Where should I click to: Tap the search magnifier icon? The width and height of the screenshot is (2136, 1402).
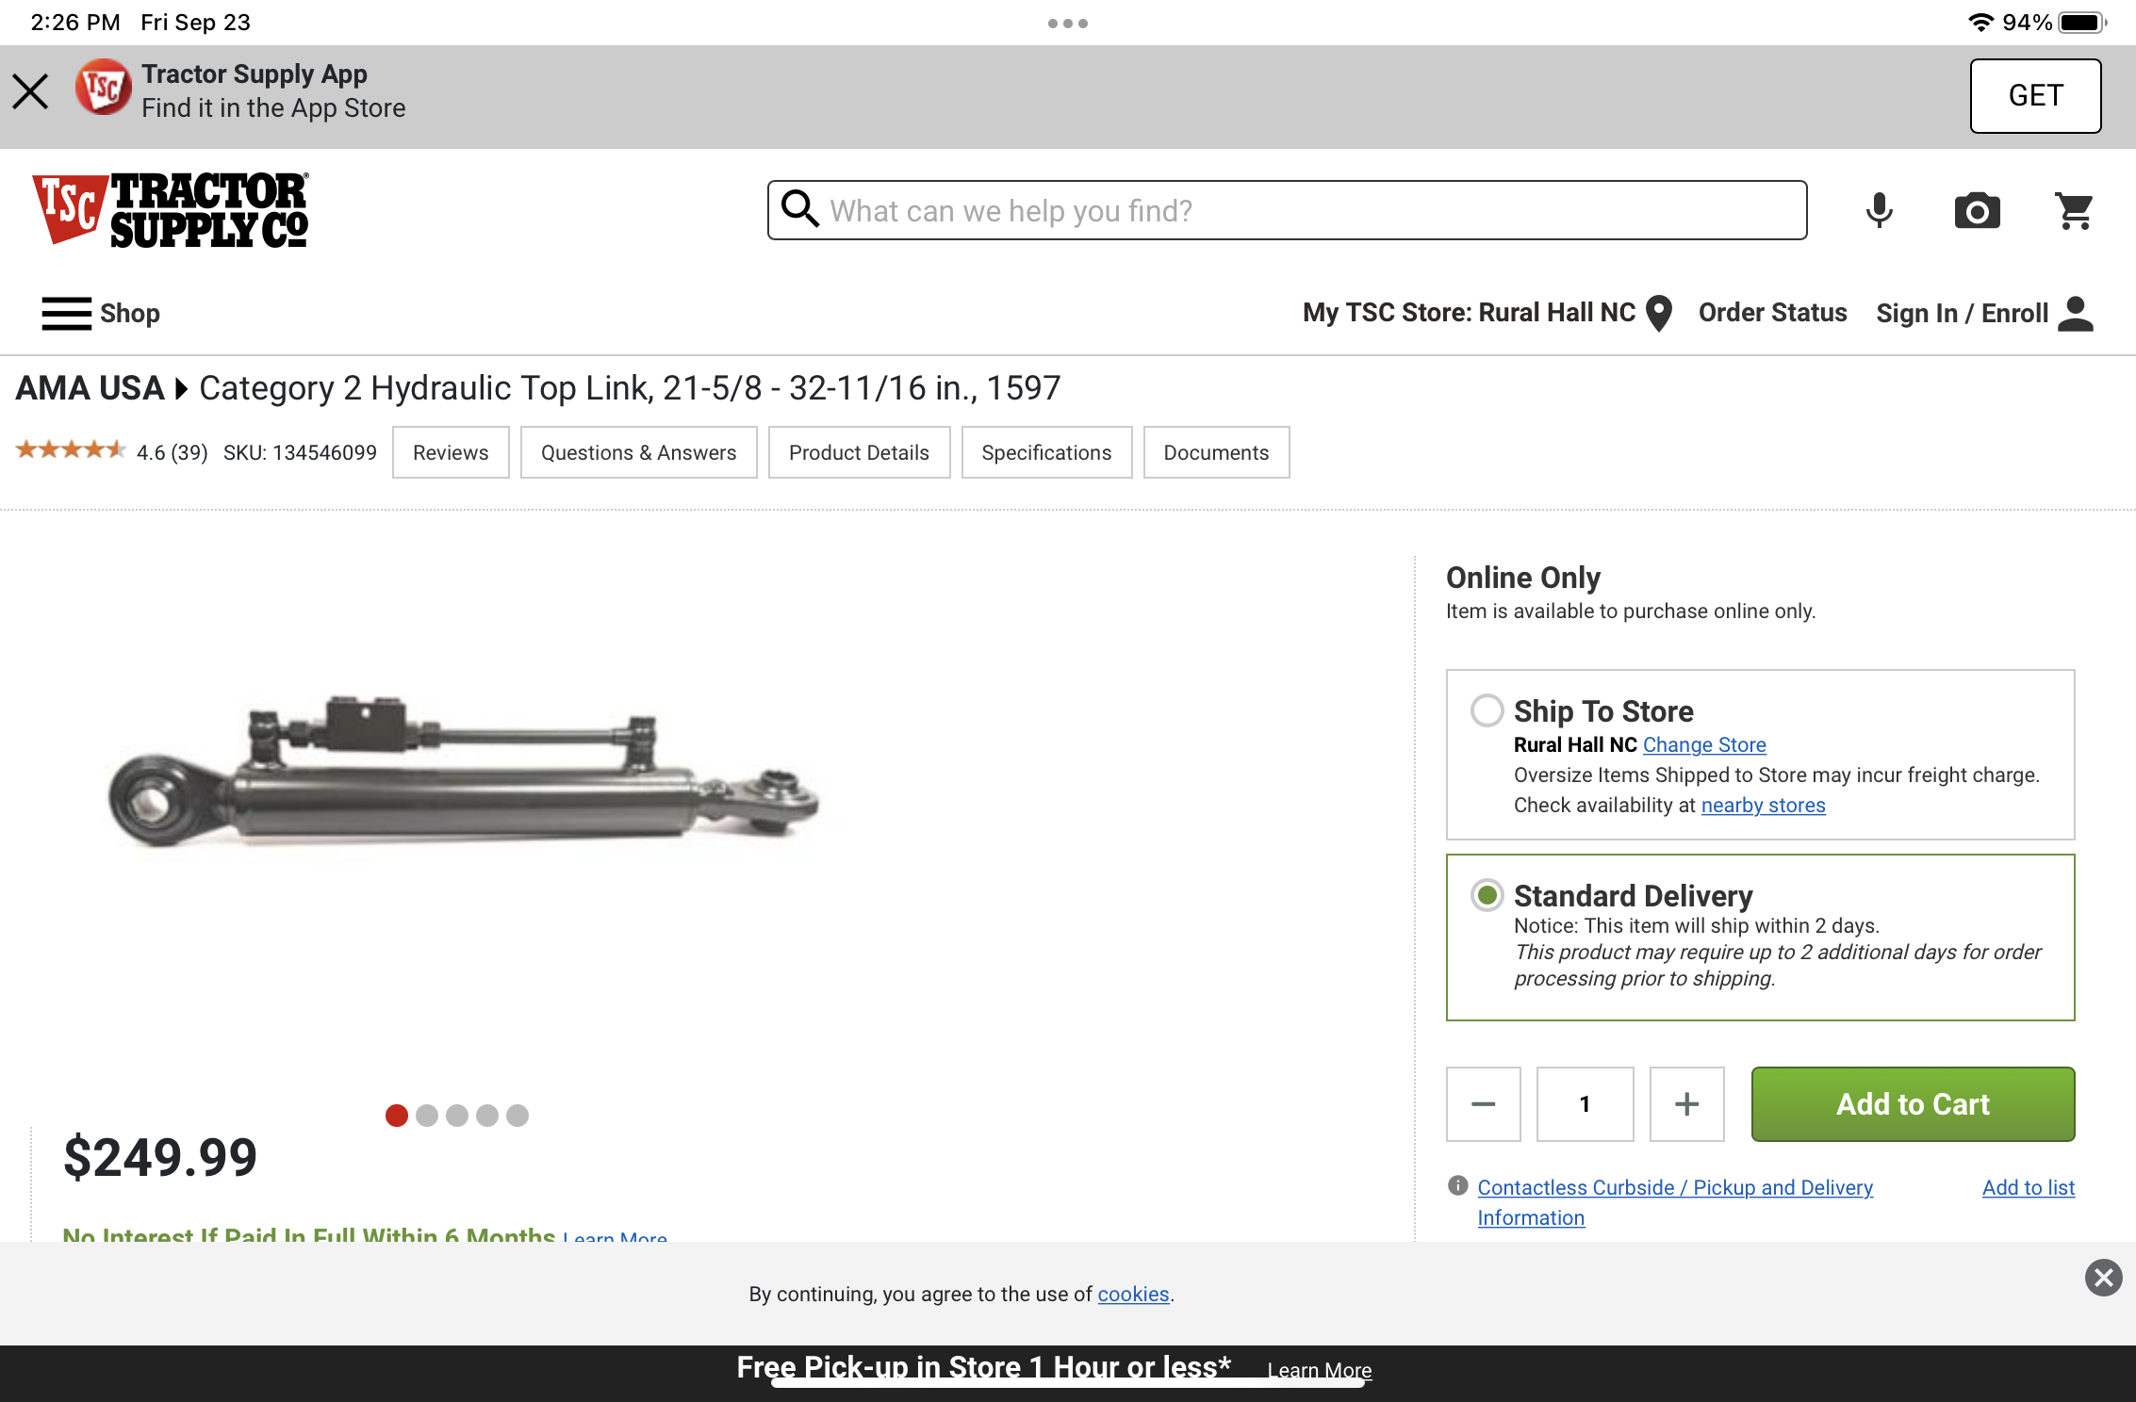tap(800, 209)
